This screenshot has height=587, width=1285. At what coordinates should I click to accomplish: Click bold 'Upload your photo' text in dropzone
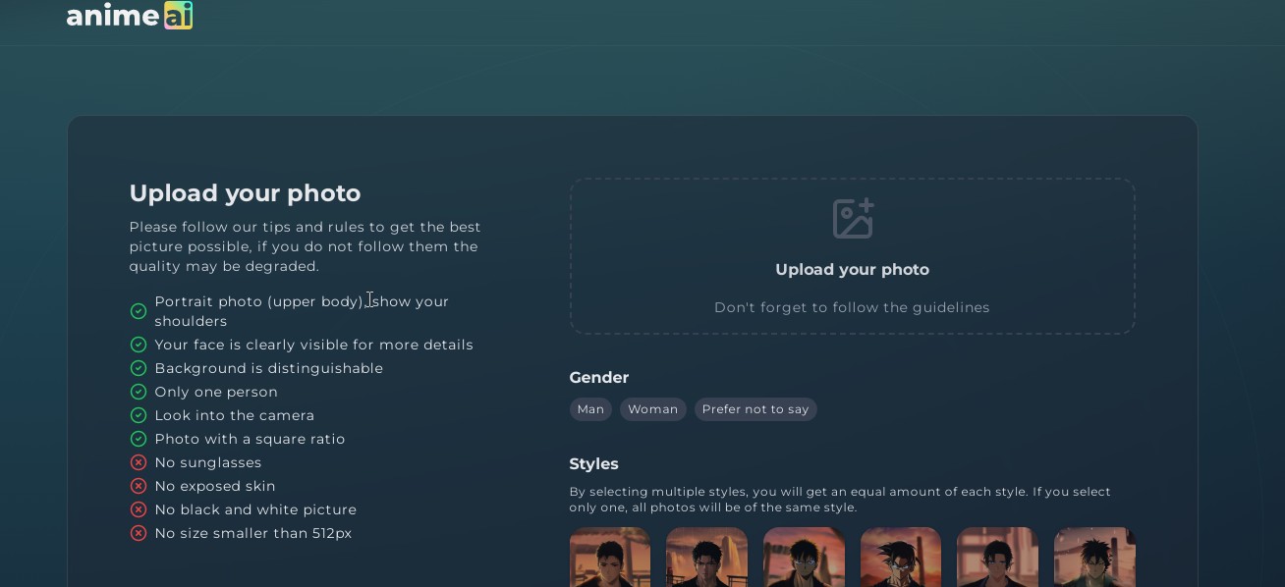(x=852, y=269)
